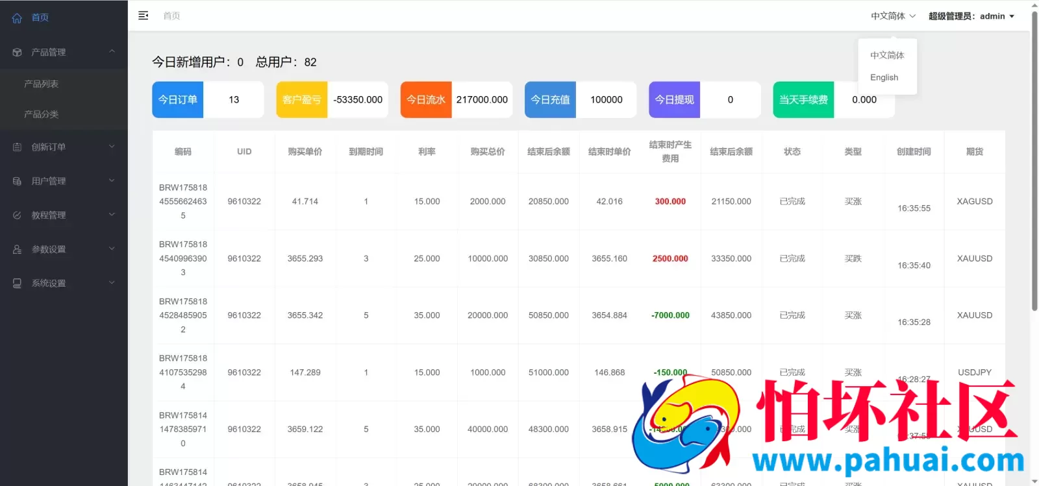The width and height of the screenshot is (1039, 486).
Task: Click the 教程管理 icon in sidebar
Action: coord(17,215)
